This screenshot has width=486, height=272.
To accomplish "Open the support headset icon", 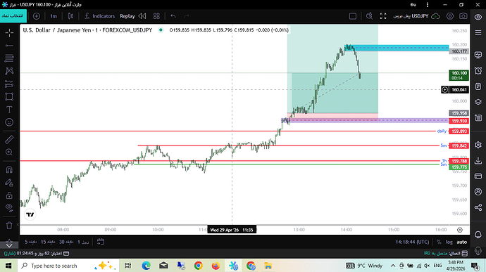I will [478, 250].
